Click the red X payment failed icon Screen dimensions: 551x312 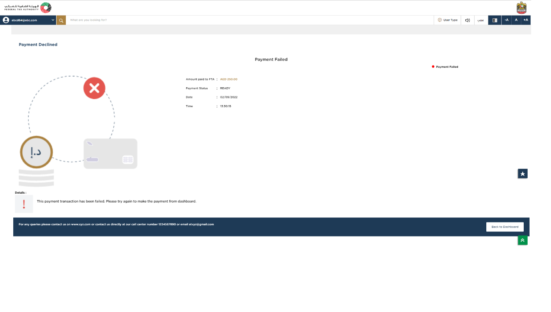[x=94, y=88]
